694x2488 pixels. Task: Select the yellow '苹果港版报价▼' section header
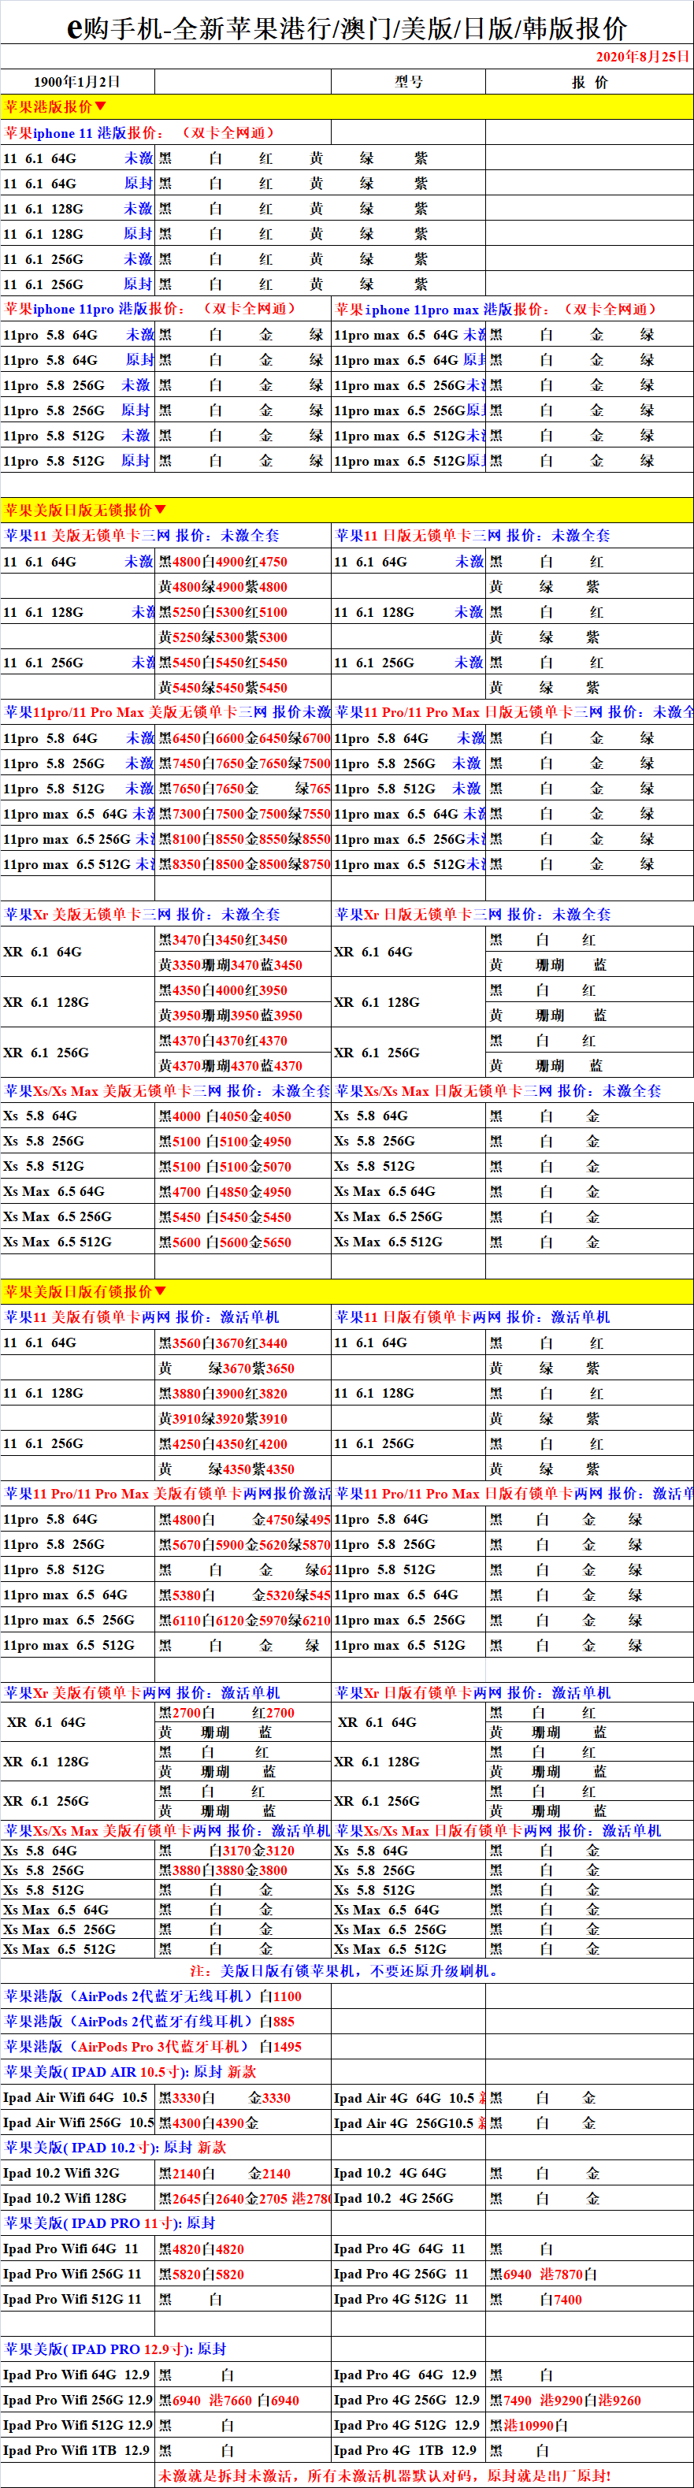click(347, 106)
